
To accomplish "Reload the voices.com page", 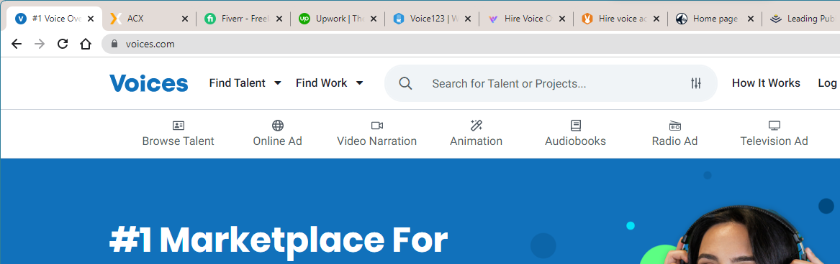I will tap(63, 44).
